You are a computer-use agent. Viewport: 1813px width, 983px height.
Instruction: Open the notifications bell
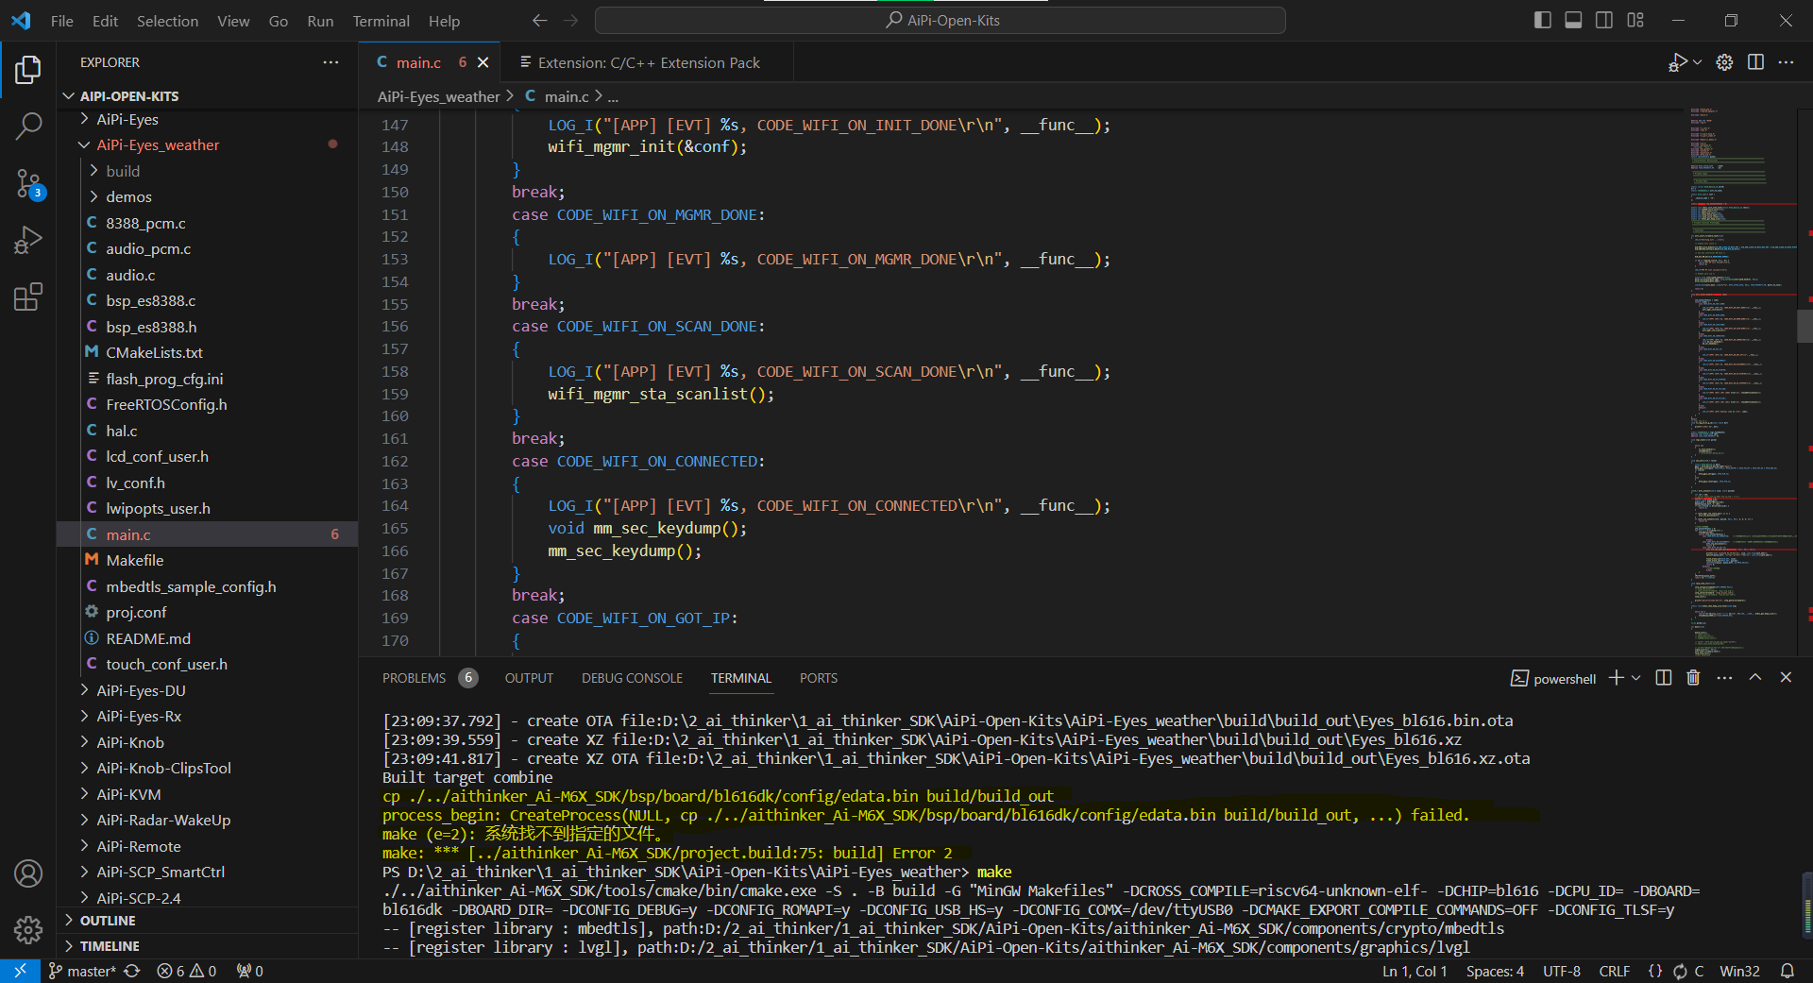(1788, 971)
